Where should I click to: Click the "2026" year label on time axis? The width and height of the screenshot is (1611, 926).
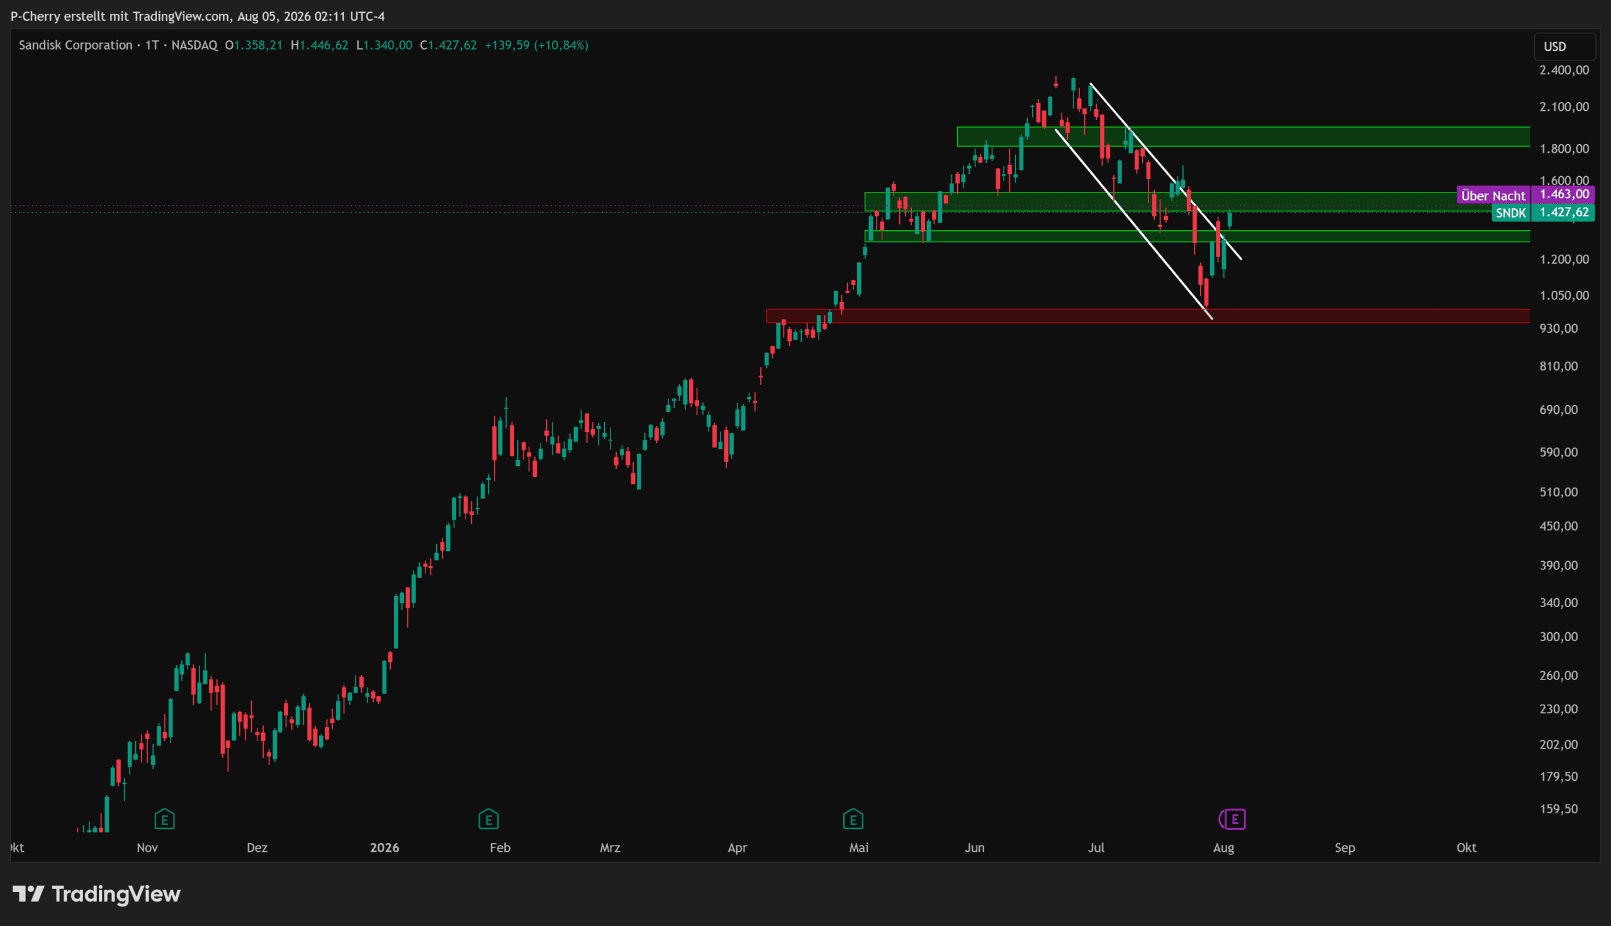pos(384,848)
